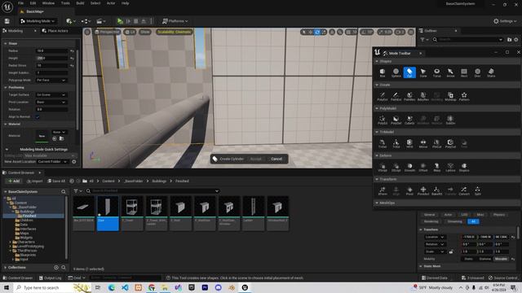Collapse the Deform section in Mode Toolbar
This screenshot has width=522, height=293.
[377, 155]
